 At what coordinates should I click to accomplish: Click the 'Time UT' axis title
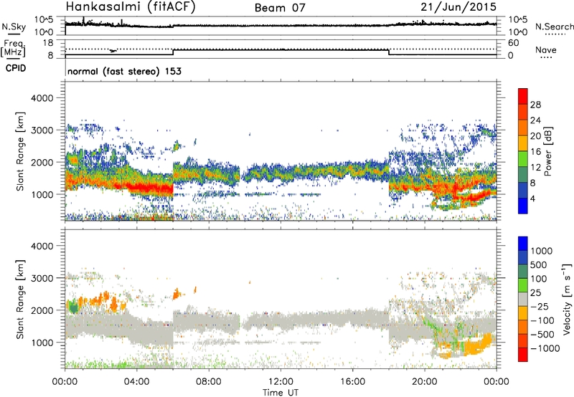[281, 392]
